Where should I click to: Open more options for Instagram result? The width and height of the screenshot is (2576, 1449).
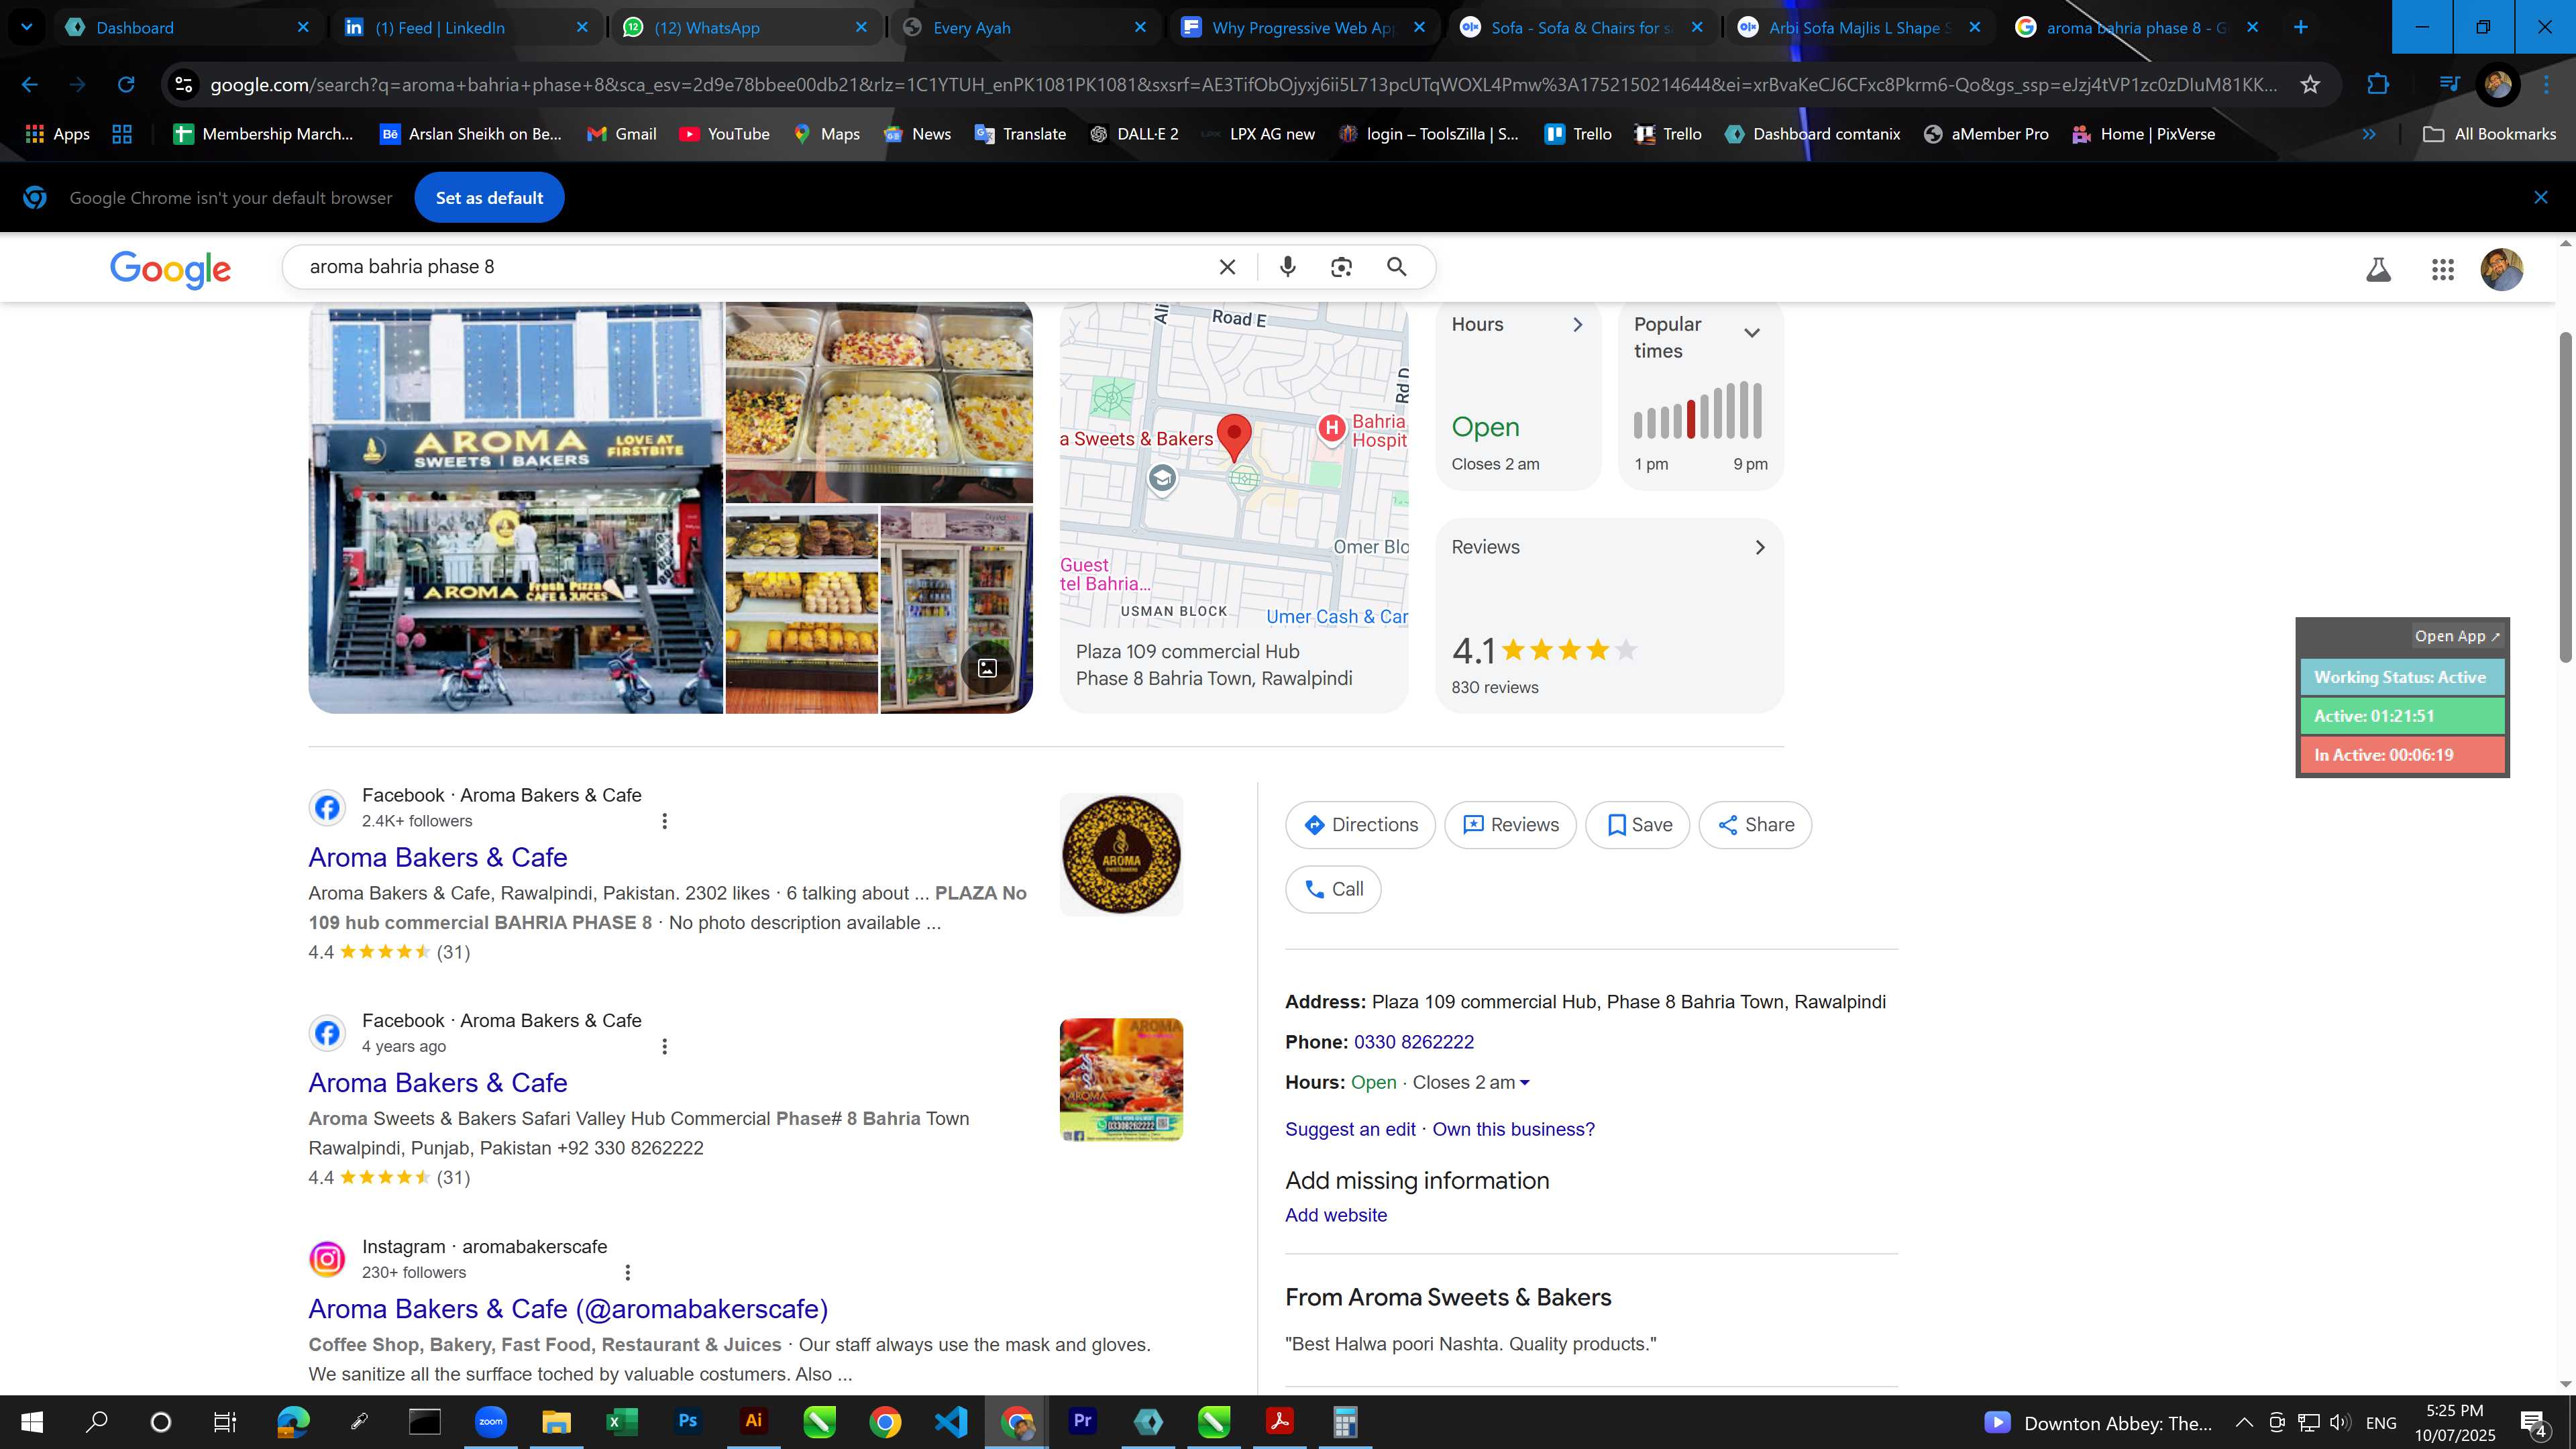click(x=627, y=1273)
